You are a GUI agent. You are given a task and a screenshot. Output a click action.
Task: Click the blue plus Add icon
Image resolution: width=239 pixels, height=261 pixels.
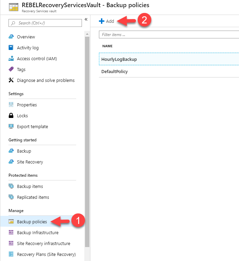tap(102, 21)
